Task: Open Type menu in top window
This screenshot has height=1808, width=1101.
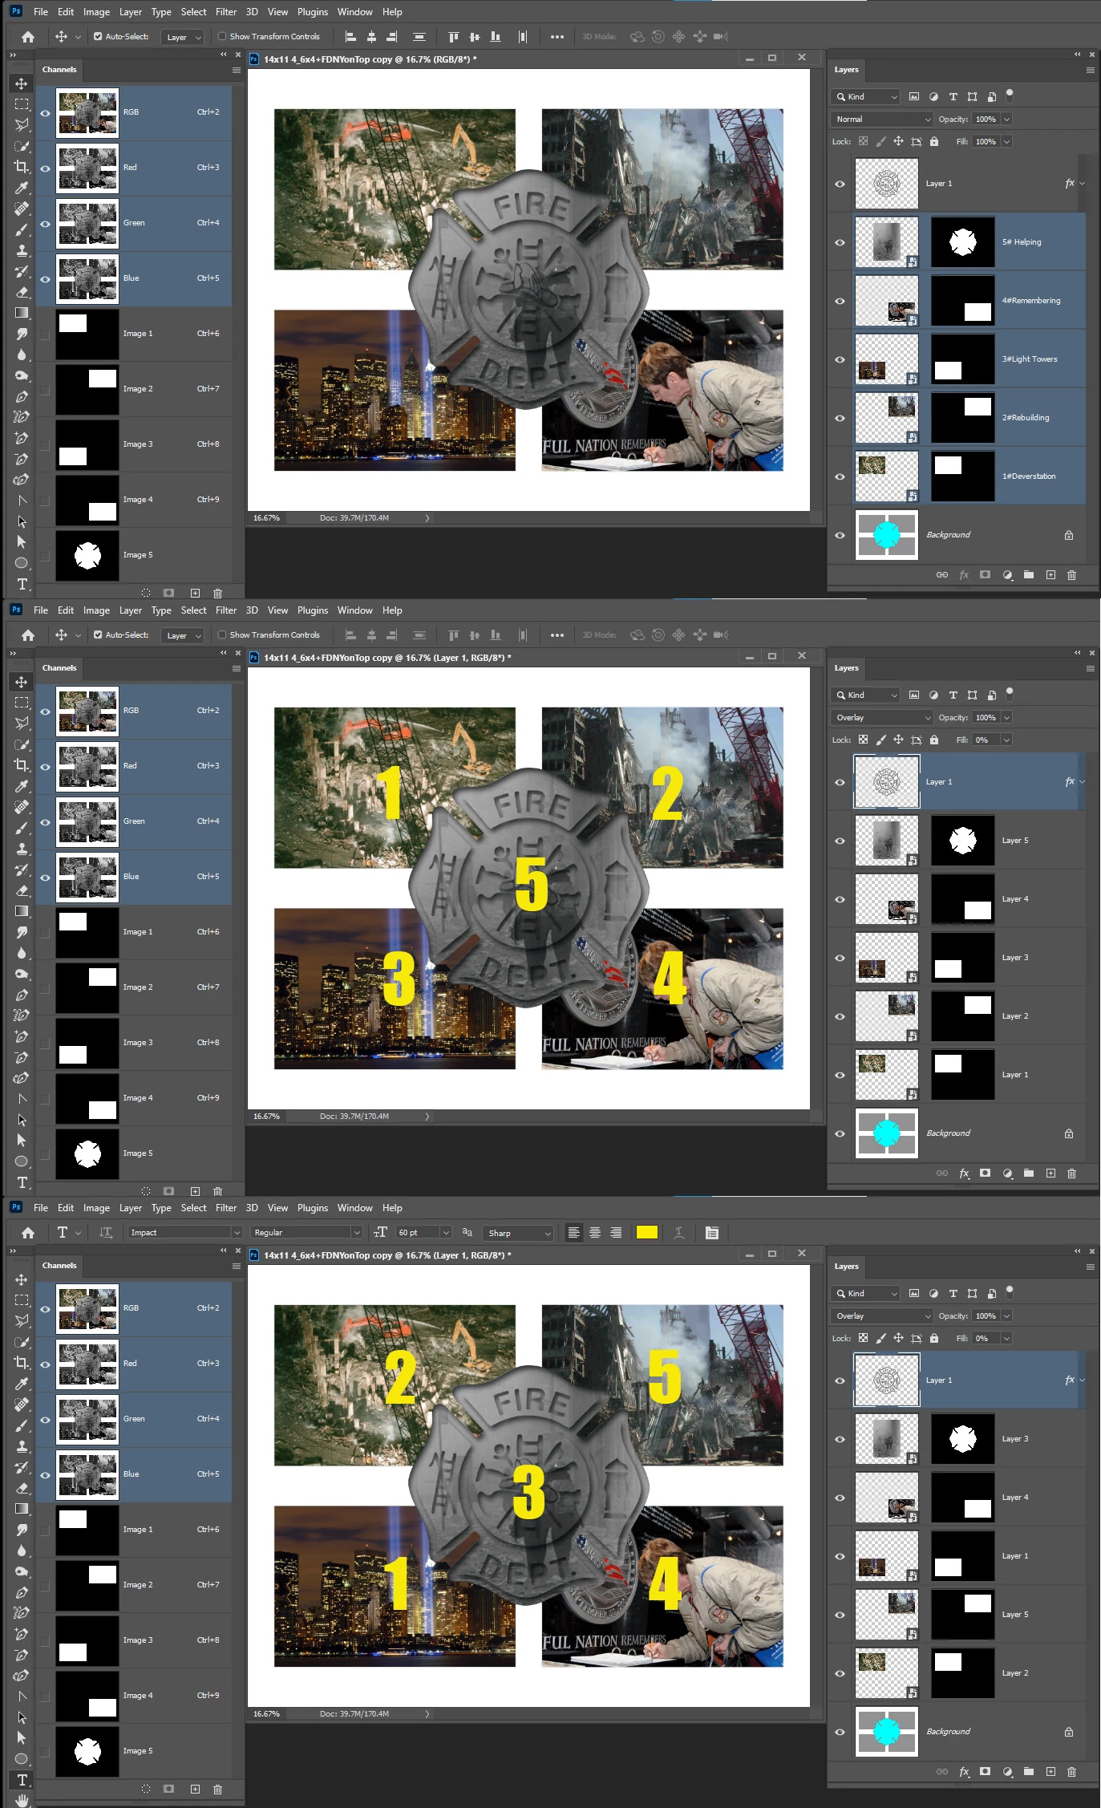Action: point(161,12)
